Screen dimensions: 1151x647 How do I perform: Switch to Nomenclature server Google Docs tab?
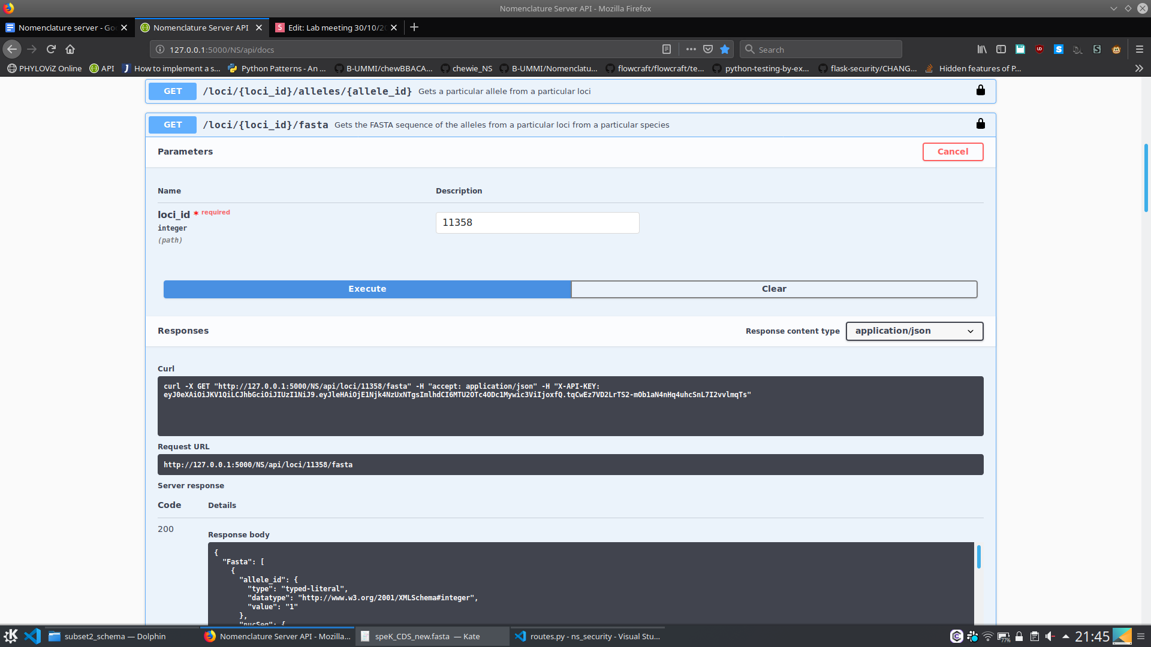click(x=66, y=28)
